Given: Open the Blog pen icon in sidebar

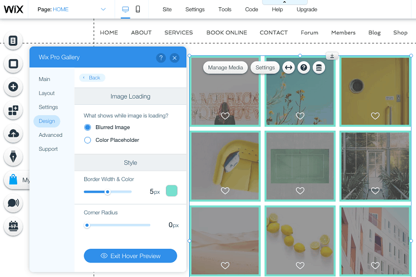Looking at the screenshot, I should [x=13, y=157].
